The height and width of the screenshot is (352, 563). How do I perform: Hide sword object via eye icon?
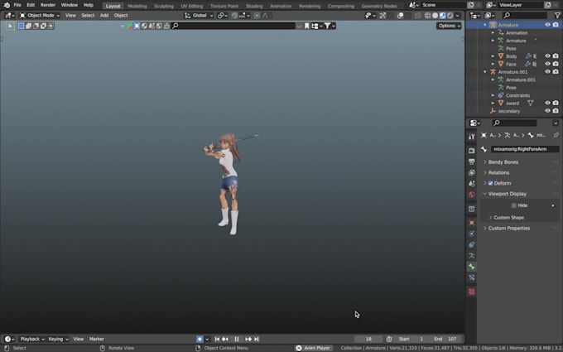click(547, 103)
